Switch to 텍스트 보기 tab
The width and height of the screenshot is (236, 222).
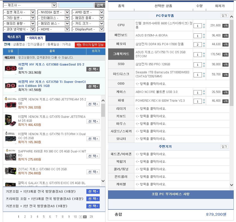click(14, 37)
